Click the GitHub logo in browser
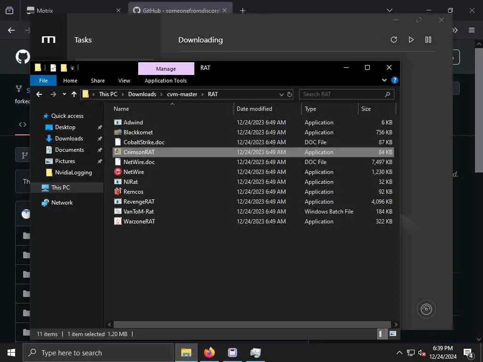 [23, 57]
